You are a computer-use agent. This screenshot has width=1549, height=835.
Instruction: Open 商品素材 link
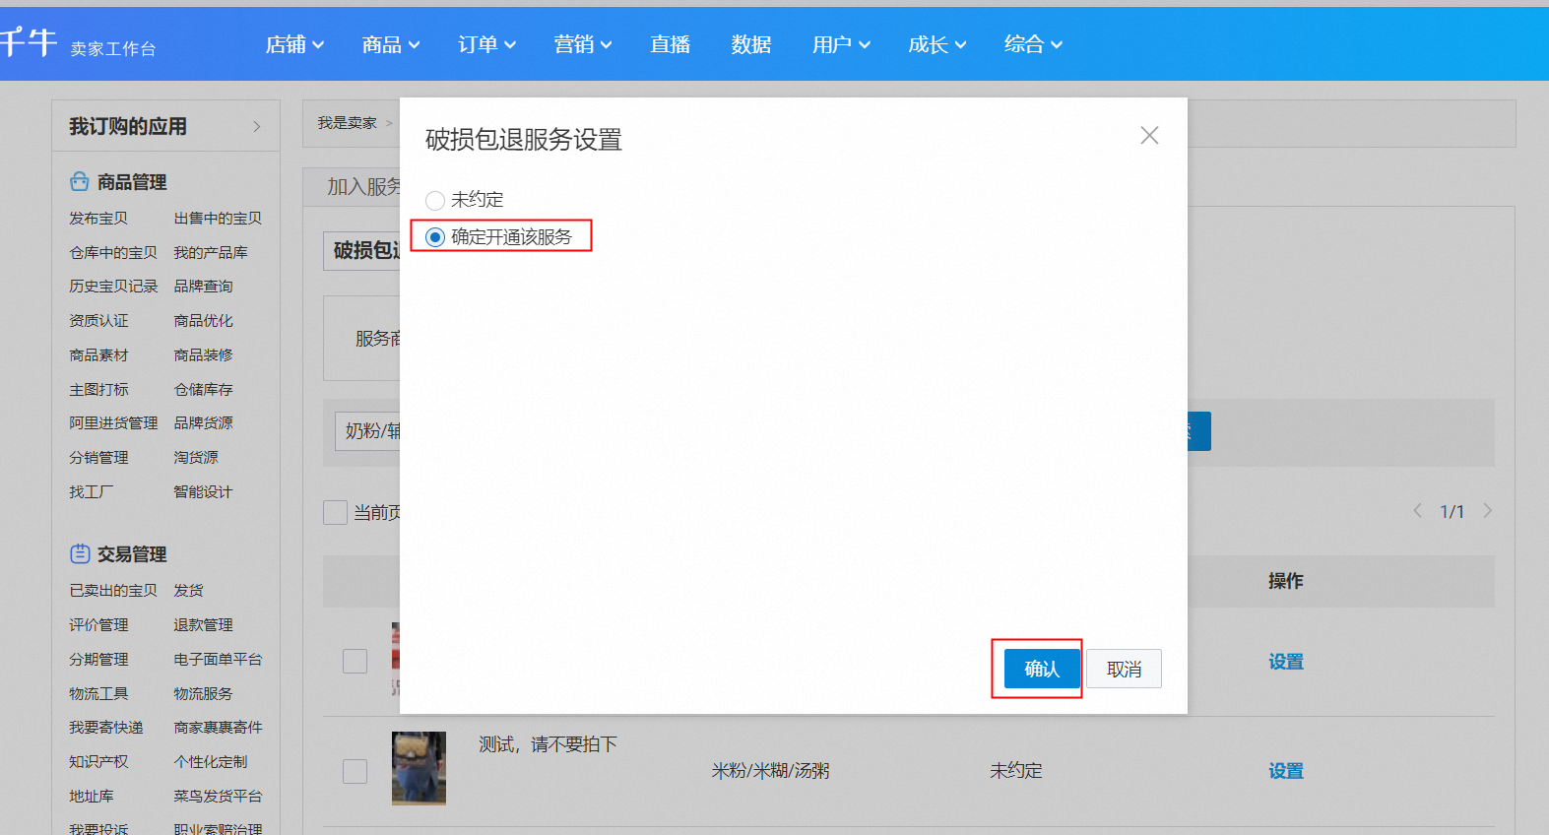pos(98,355)
